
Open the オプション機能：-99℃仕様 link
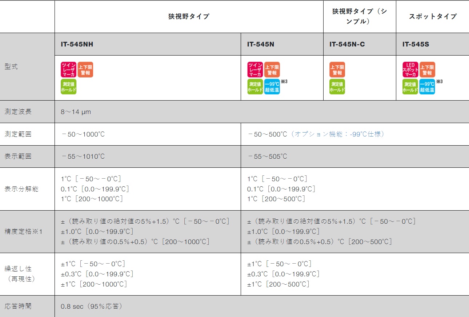337,134
